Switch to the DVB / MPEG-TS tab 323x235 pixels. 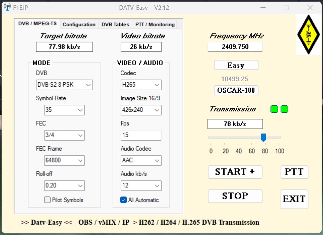click(37, 23)
